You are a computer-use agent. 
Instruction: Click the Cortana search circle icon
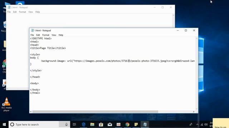12,124
